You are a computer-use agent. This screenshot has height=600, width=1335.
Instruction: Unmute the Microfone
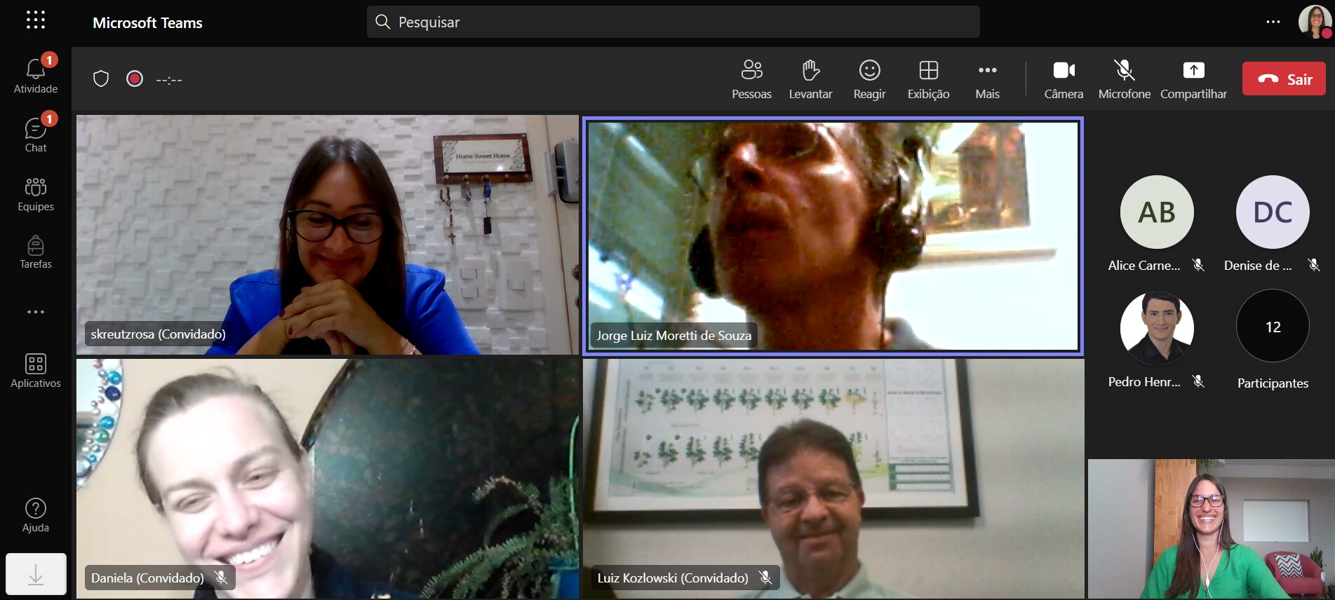coord(1124,79)
